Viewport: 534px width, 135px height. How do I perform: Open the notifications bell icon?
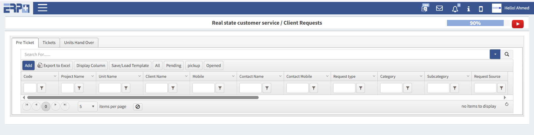[x=455, y=9]
